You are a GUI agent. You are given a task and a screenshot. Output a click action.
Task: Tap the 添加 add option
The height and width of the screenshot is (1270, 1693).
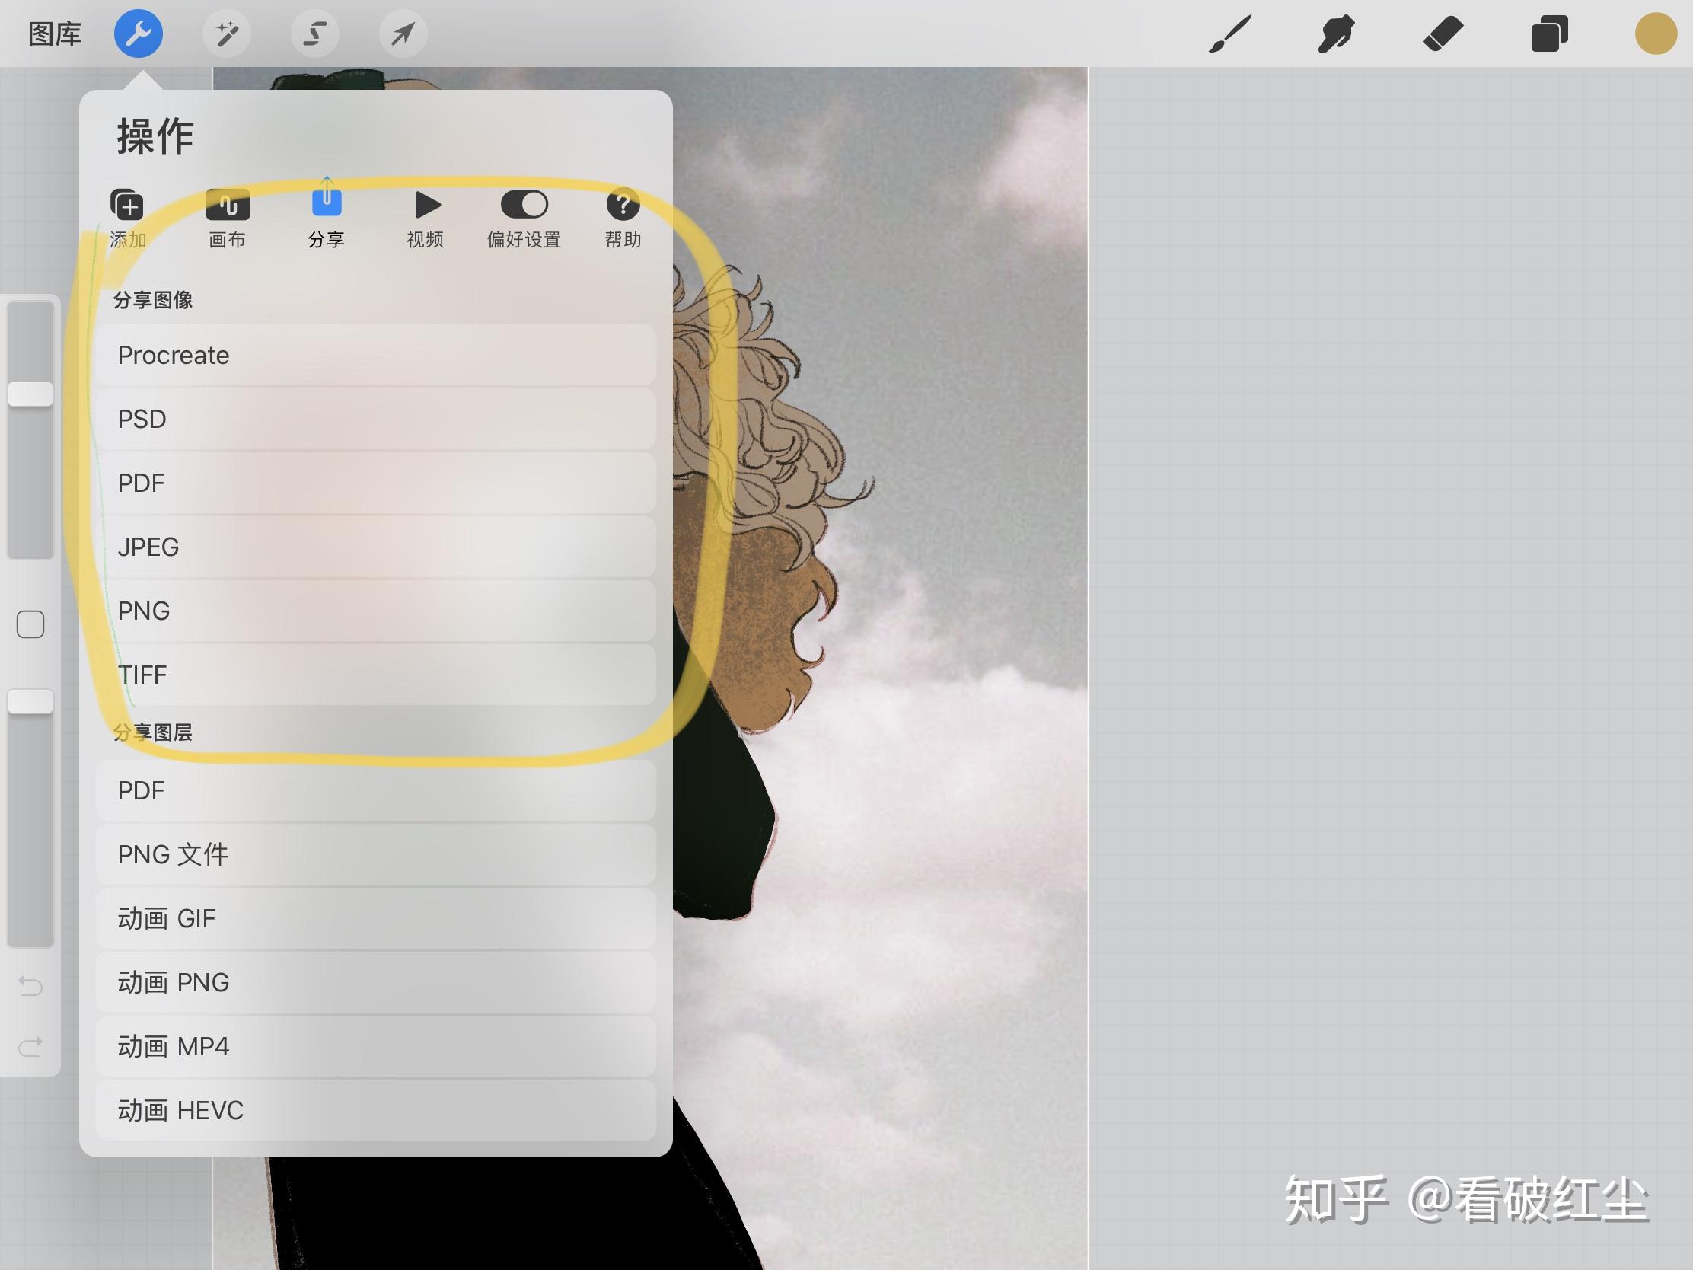coord(128,217)
